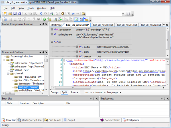
Task: Click the grid view vertical scrollbar thumb
Action: 168,40
